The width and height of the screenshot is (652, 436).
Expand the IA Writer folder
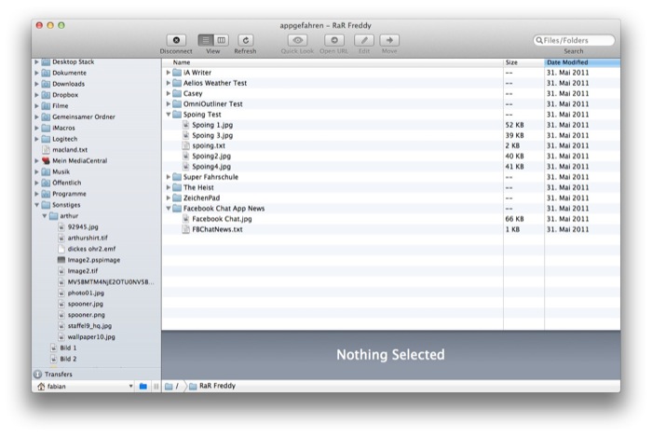[169, 73]
